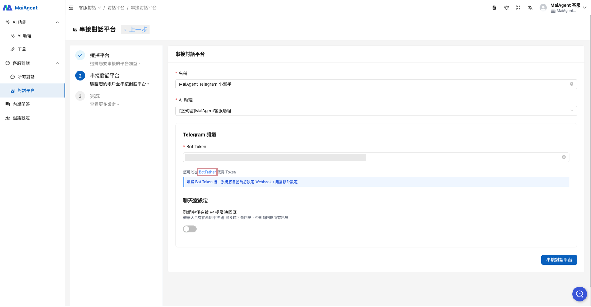Open notifications bell icon
This screenshot has width=591, height=307.
[x=506, y=8]
